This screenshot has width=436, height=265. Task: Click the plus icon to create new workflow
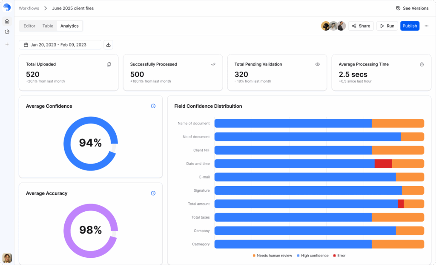[7, 44]
